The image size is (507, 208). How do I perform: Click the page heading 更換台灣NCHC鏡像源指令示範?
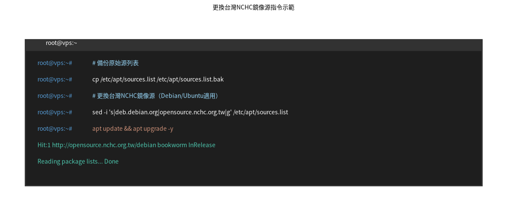[253, 8]
